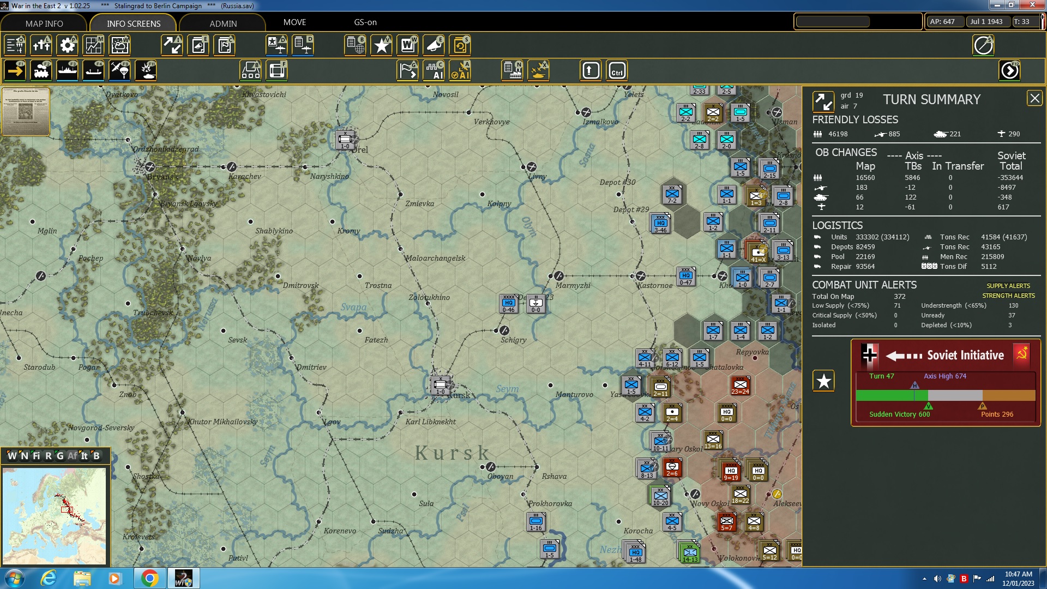Open the Order of Battle screen
The image size is (1047, 589).
point(15,45)
